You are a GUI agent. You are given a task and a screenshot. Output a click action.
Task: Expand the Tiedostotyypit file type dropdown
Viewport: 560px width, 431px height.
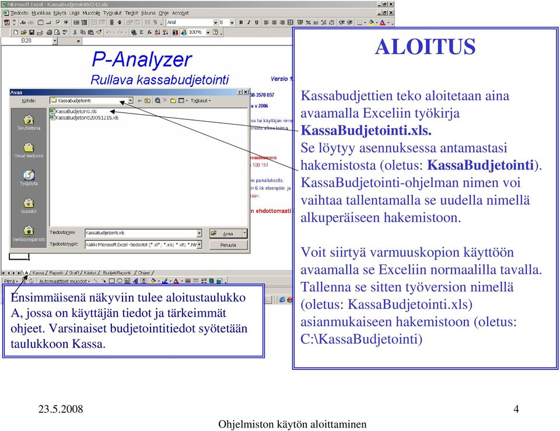tap(199, 245)
